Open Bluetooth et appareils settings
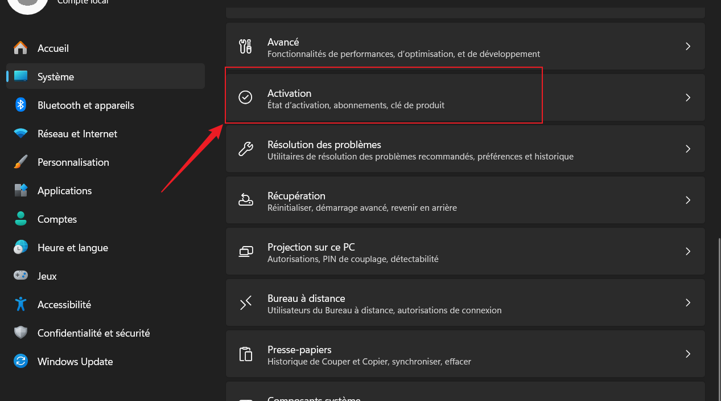 (x=105, y=105)
